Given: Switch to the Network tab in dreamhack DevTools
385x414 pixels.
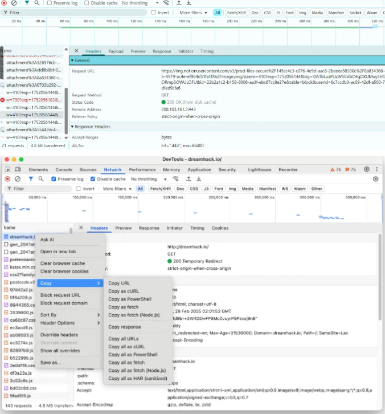Looking at the screenshot, I should click(x=113, y=169).
